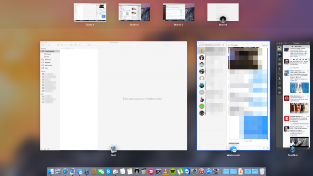Select the Mail window in Mission Control
This screenshot has height=176, width=313.
point(114,96)
